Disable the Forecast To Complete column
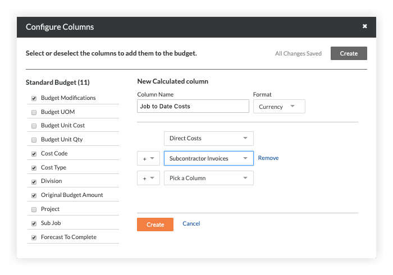The image size is (393, 275). [34, 237]
